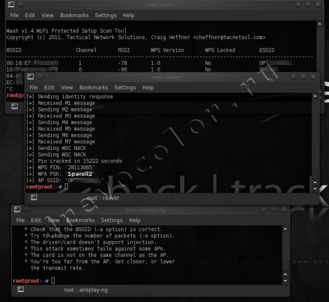The width and height of the screenshot is (329, 302).
Task: Maximize the reaver window
Action: (x=303, y=77)
